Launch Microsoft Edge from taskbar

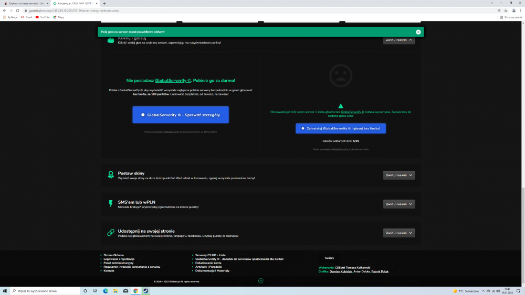click(x=106, y=291)
